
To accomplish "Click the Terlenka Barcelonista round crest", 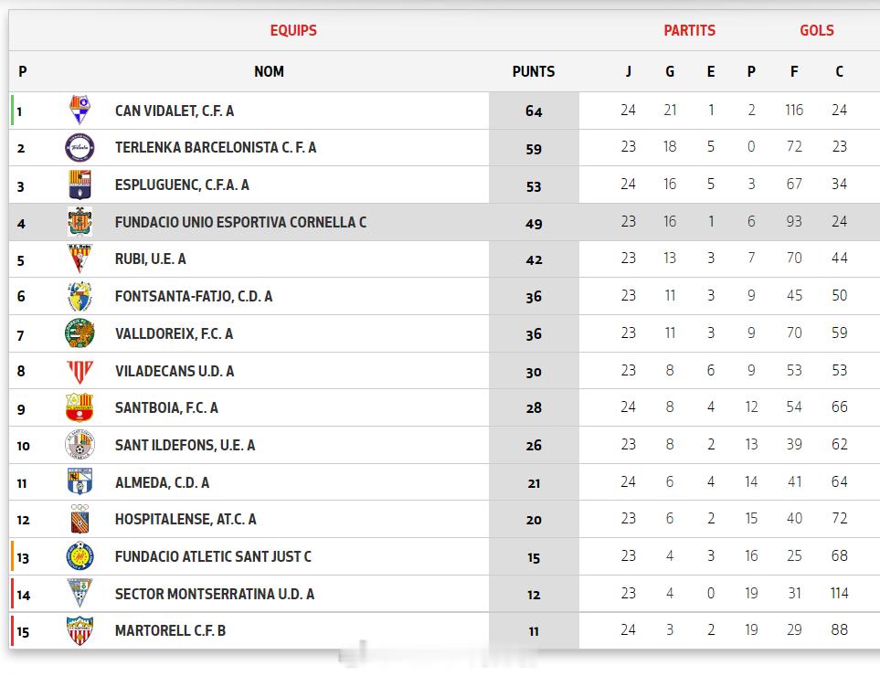I will [80, 148].
